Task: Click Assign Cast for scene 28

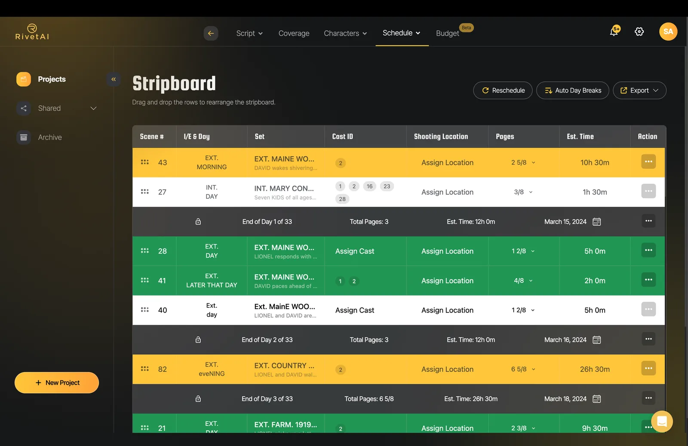Action: point(355,251)
